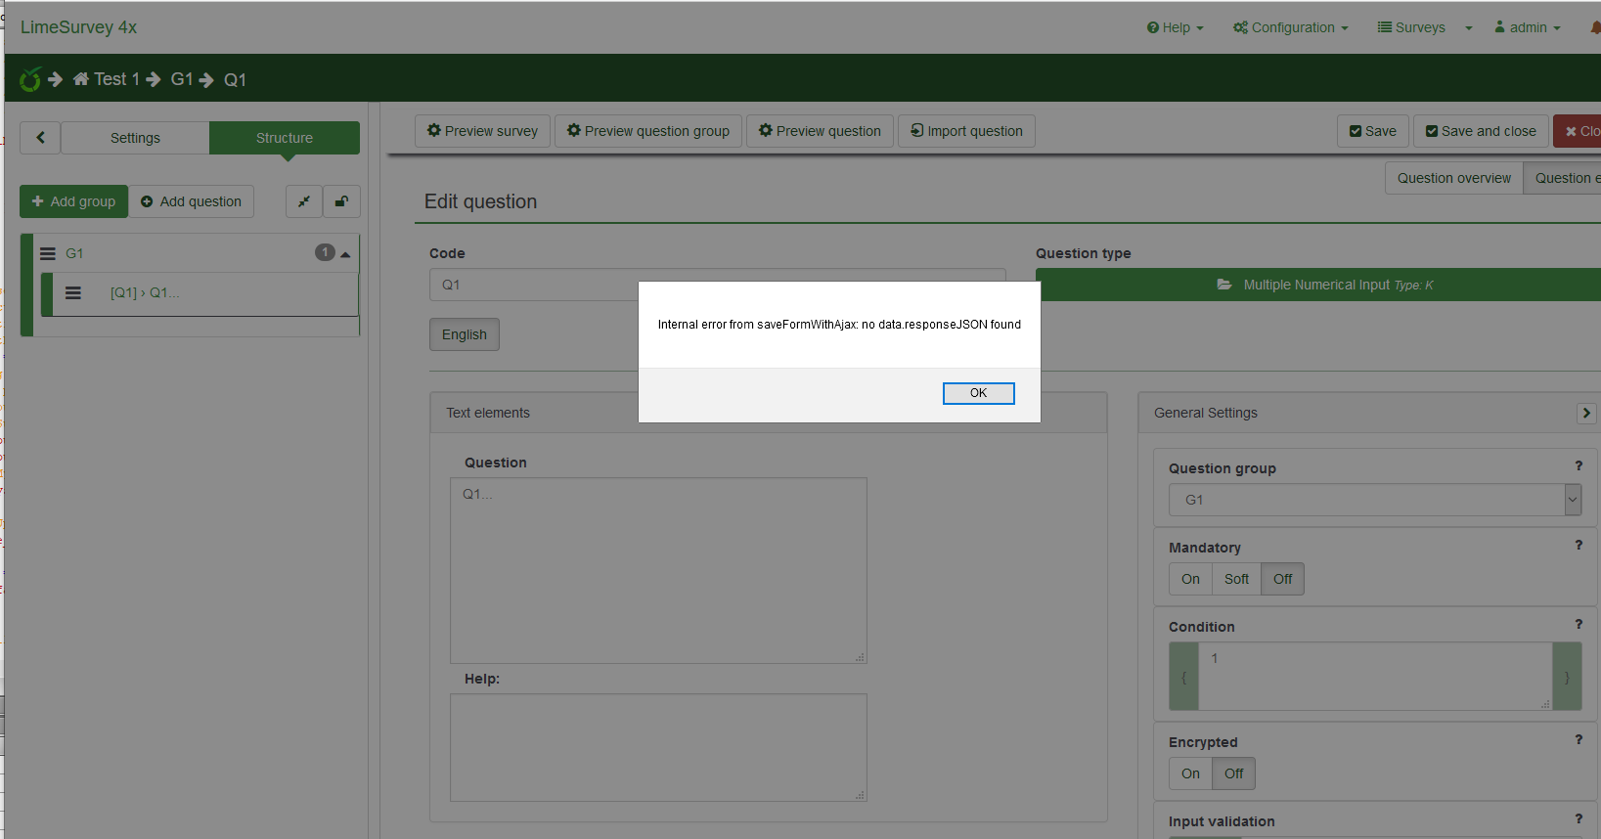Click the home icon next to Test 1
Screen dimensions: 1601x839
(x=81, y=79)
